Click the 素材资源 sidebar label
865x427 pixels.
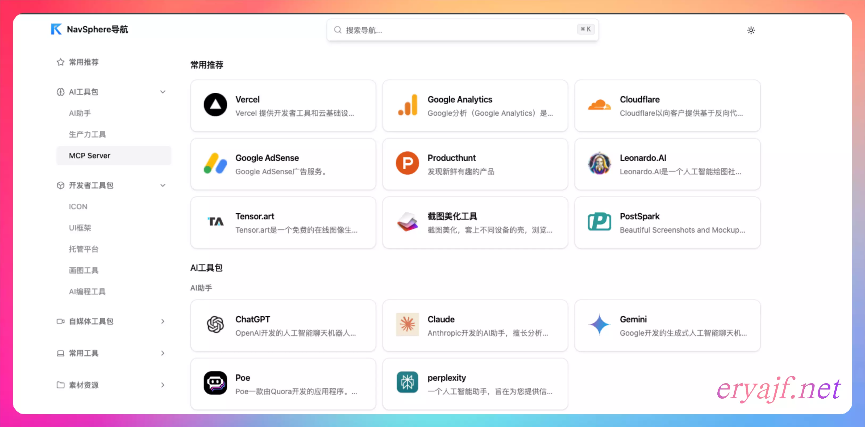[x=84, y=385]
